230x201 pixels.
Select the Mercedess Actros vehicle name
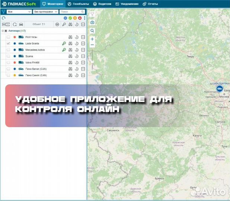pyautogui.click(x=35, y=50)
